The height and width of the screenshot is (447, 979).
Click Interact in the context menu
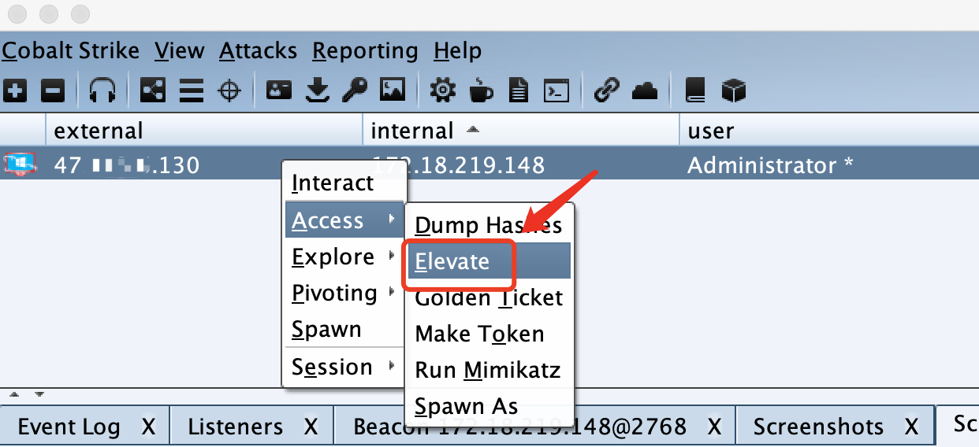[333, 183]
